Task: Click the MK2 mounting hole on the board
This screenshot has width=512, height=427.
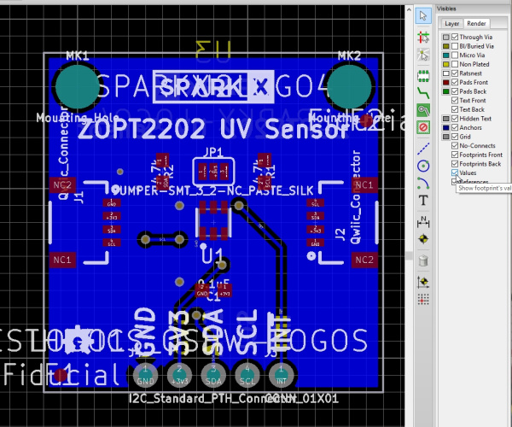Action: click(349, 86)
